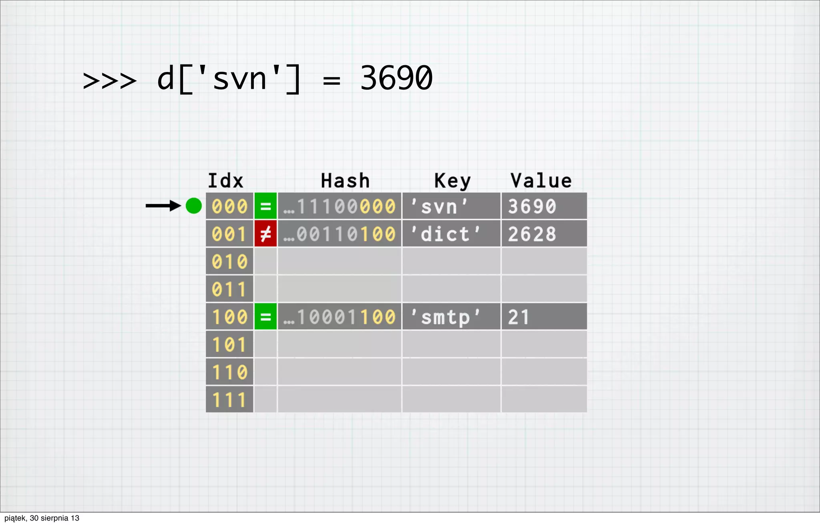This screenshot has width=820, height=525.
Task: Click the Key column header
Action: tap(452, 181)
